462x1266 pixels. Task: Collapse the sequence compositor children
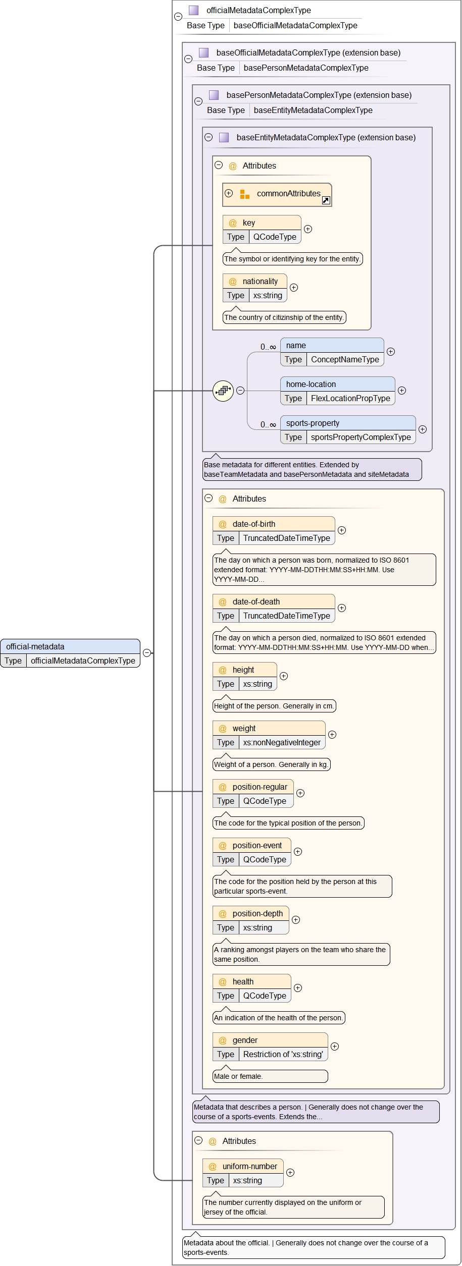point(240,391)
